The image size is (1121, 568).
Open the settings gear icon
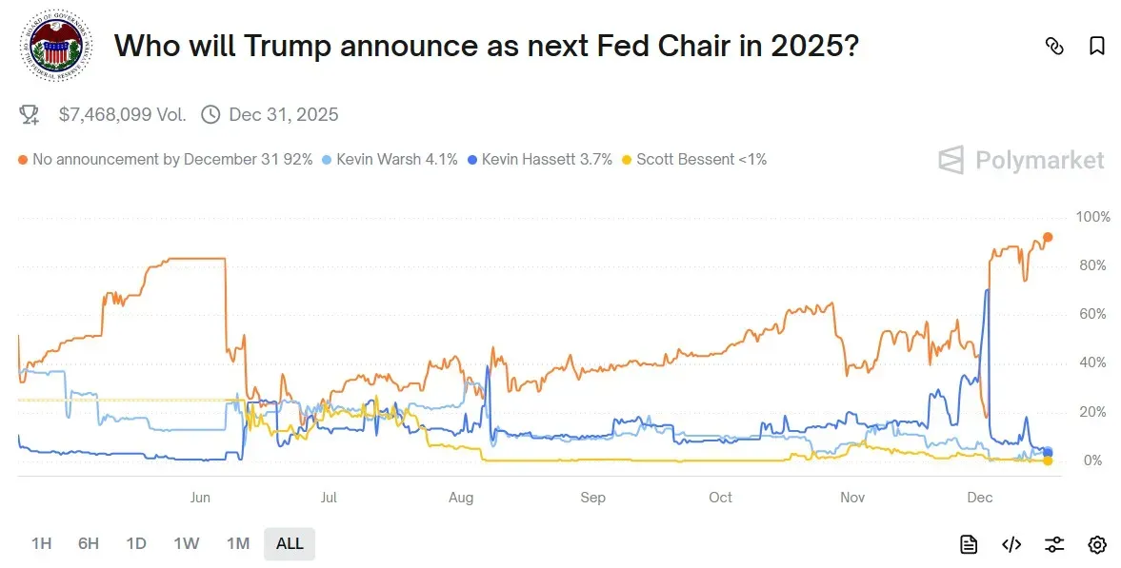pos(1096,543)
